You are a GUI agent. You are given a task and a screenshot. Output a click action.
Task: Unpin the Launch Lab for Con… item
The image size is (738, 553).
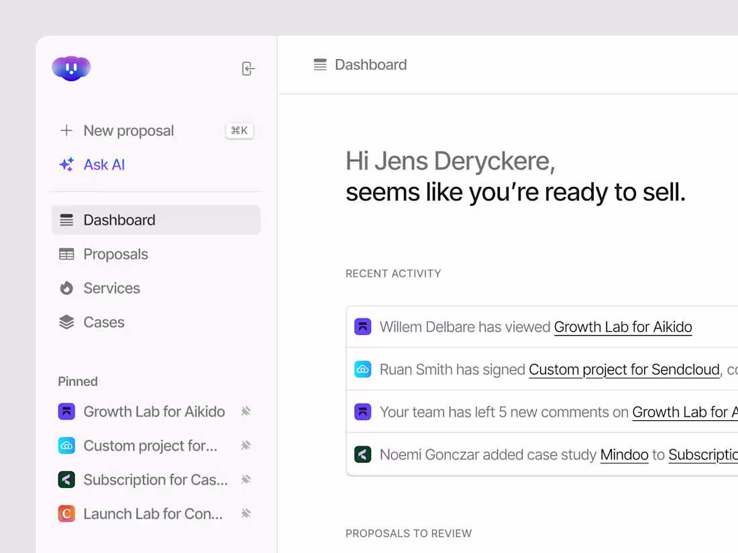pos(246,513)
